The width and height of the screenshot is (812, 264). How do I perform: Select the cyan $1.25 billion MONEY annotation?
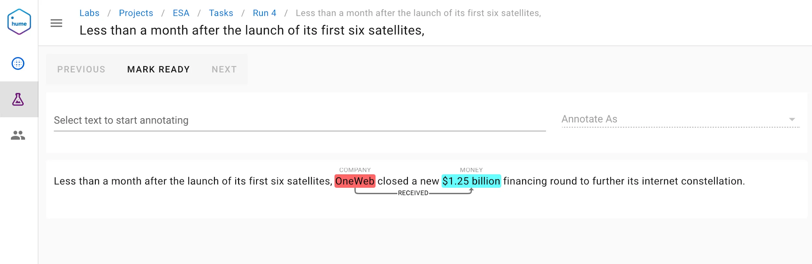pos(471,181)
